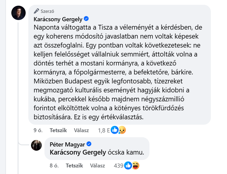Click Karácsony Gergely's profile picture
The image size is (227, 174).
point(18,13)
